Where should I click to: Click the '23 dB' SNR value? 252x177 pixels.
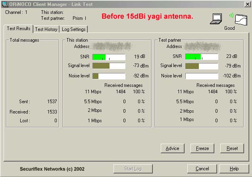click(232, 56)
